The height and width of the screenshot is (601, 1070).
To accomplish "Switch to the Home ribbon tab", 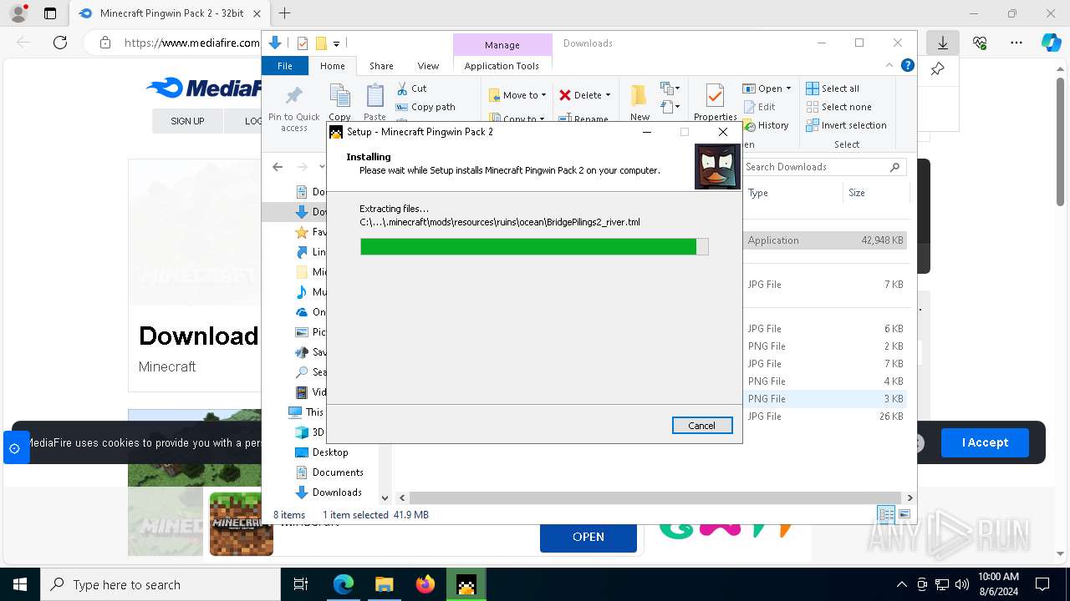I will [332, 66].
